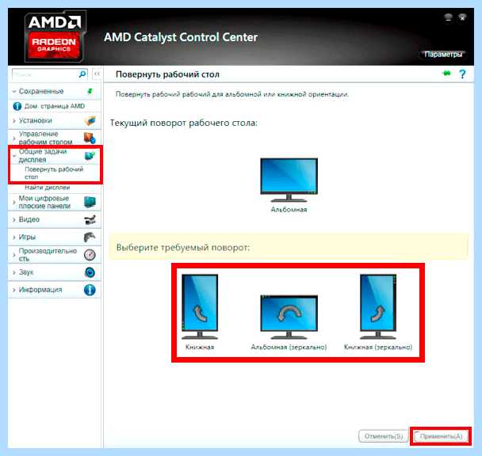The width and height of the screenshot is (482, 456).
Task: Click the Мои цифровые плоские панели monitor icon
Action: tap(90, 202)
